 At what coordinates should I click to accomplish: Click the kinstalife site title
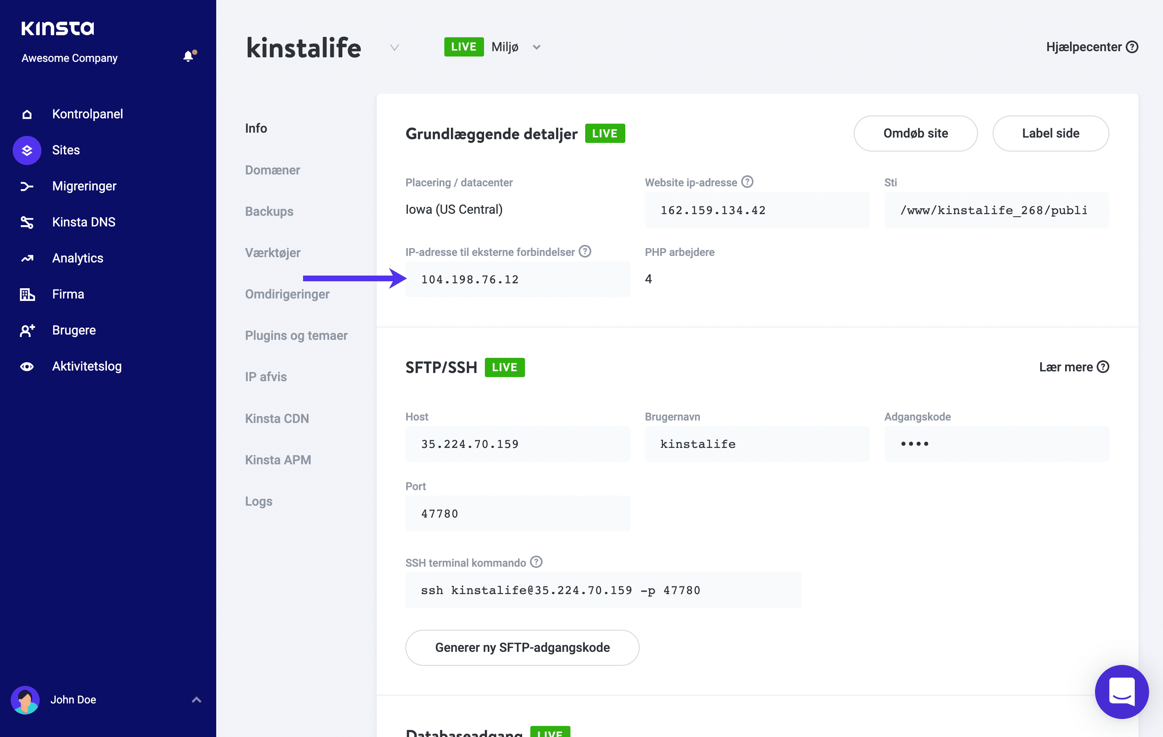[x=304, y=48]
